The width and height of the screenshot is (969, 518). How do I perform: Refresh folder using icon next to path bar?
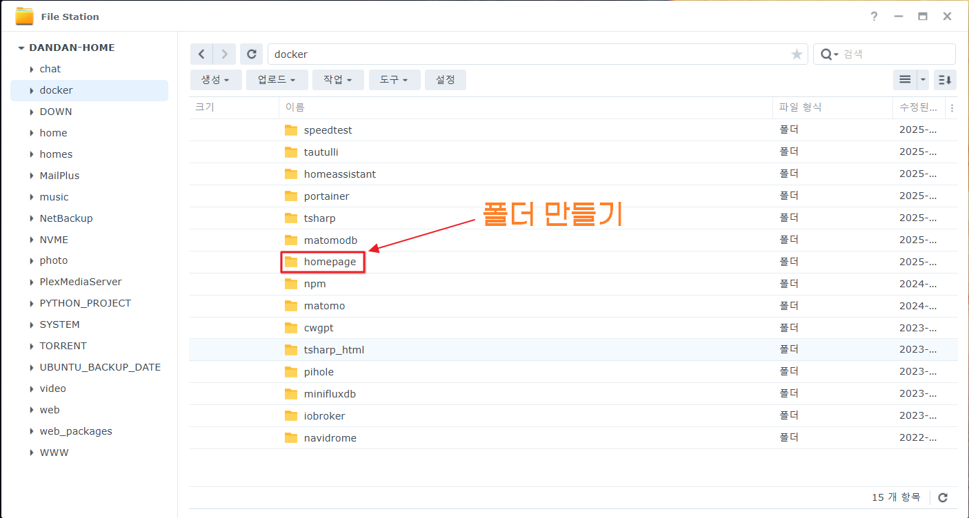252,54
